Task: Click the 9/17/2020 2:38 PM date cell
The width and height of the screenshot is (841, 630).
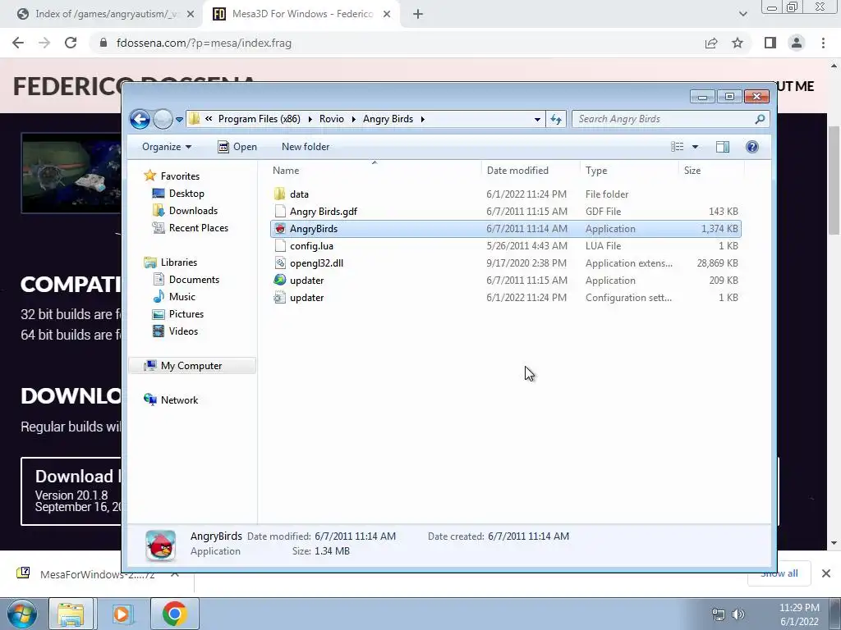Action: click(x=526, y=263)
